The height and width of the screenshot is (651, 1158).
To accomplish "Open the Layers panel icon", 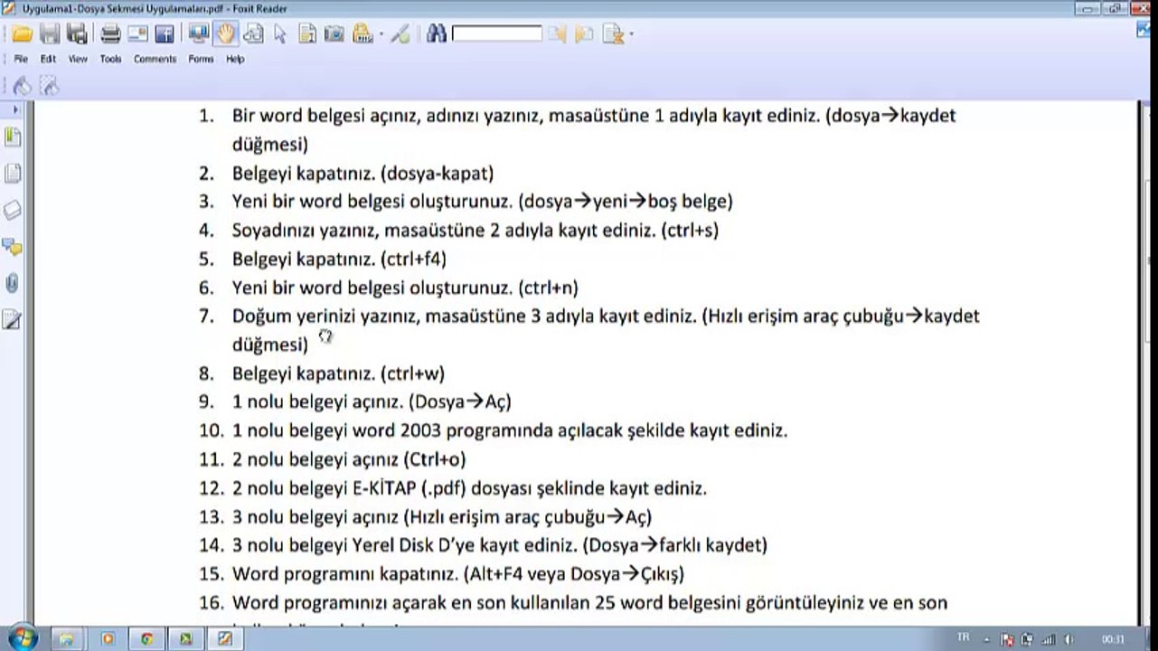I will coord(12,211).
